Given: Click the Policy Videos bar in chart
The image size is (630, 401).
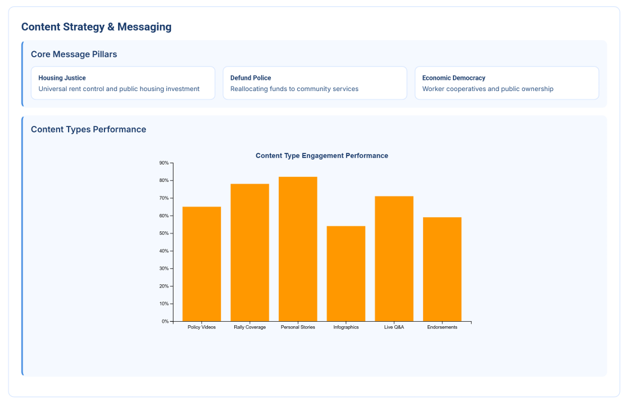Looking at the screenshot, I should click(202, 264).
